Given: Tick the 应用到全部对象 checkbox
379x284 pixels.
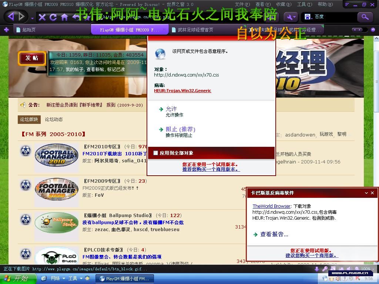Looking at the screenshot, I should coord(156,153).
